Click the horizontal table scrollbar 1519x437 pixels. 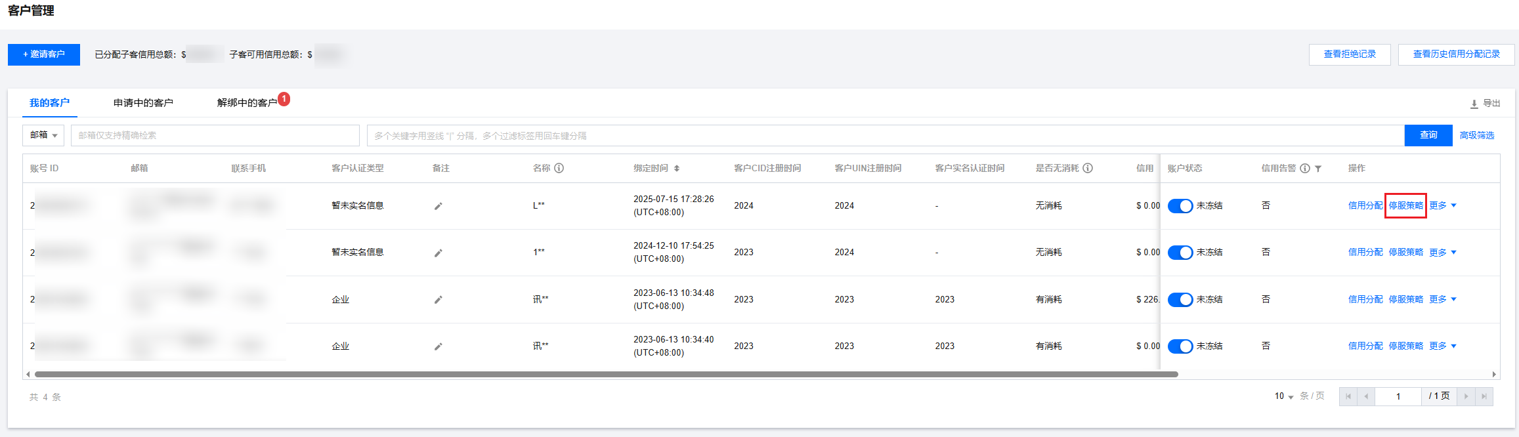[x=606, y=375]
